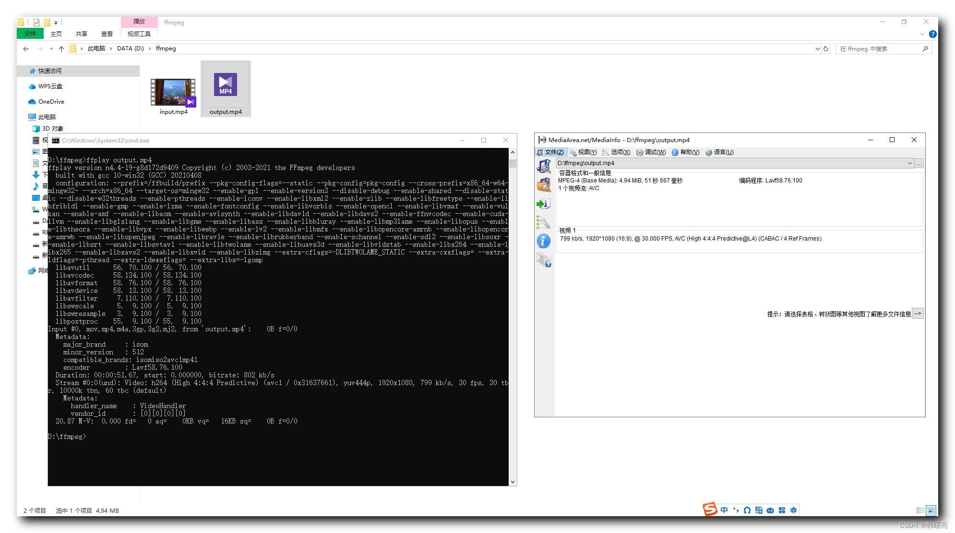Expand chevron after DATA (D:) breadcrumb
This screenshot has width=955, height=533.
pos(150,48)
